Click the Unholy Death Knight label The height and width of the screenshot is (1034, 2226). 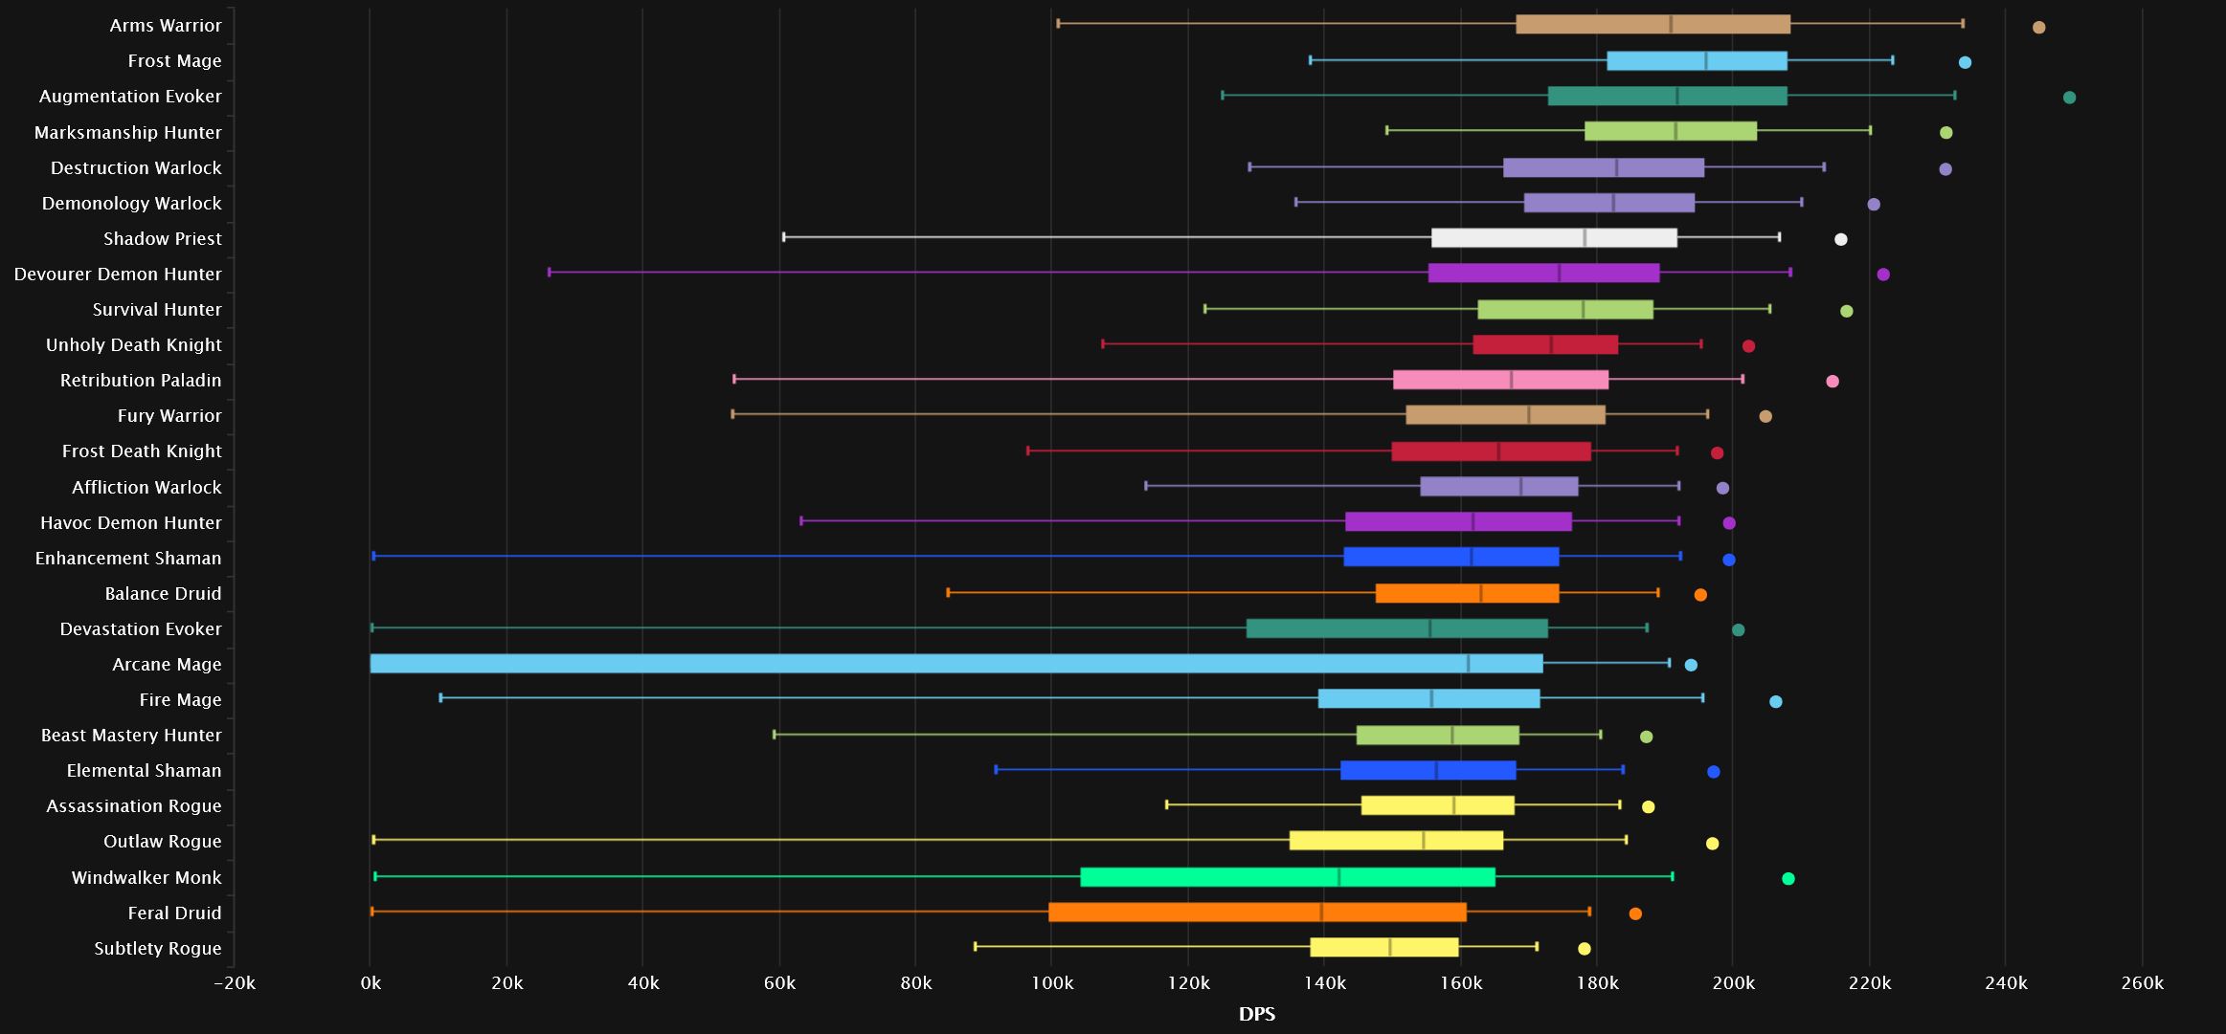point(134,344)
